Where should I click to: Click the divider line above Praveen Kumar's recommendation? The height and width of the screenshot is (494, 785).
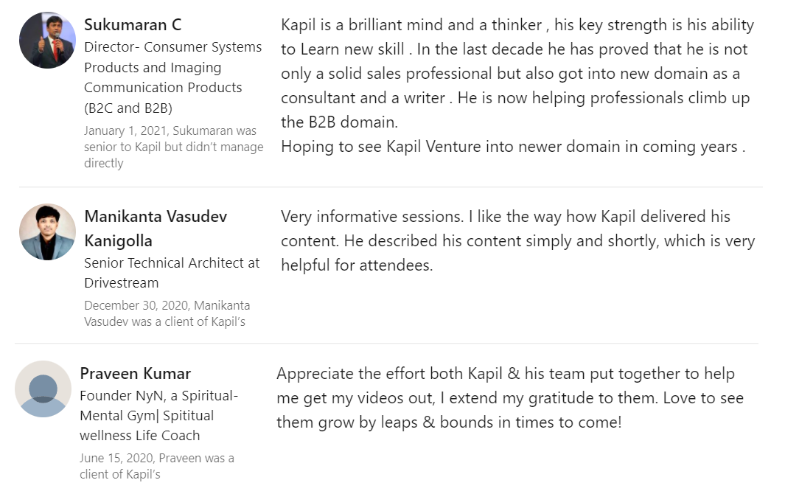(386, 344)
